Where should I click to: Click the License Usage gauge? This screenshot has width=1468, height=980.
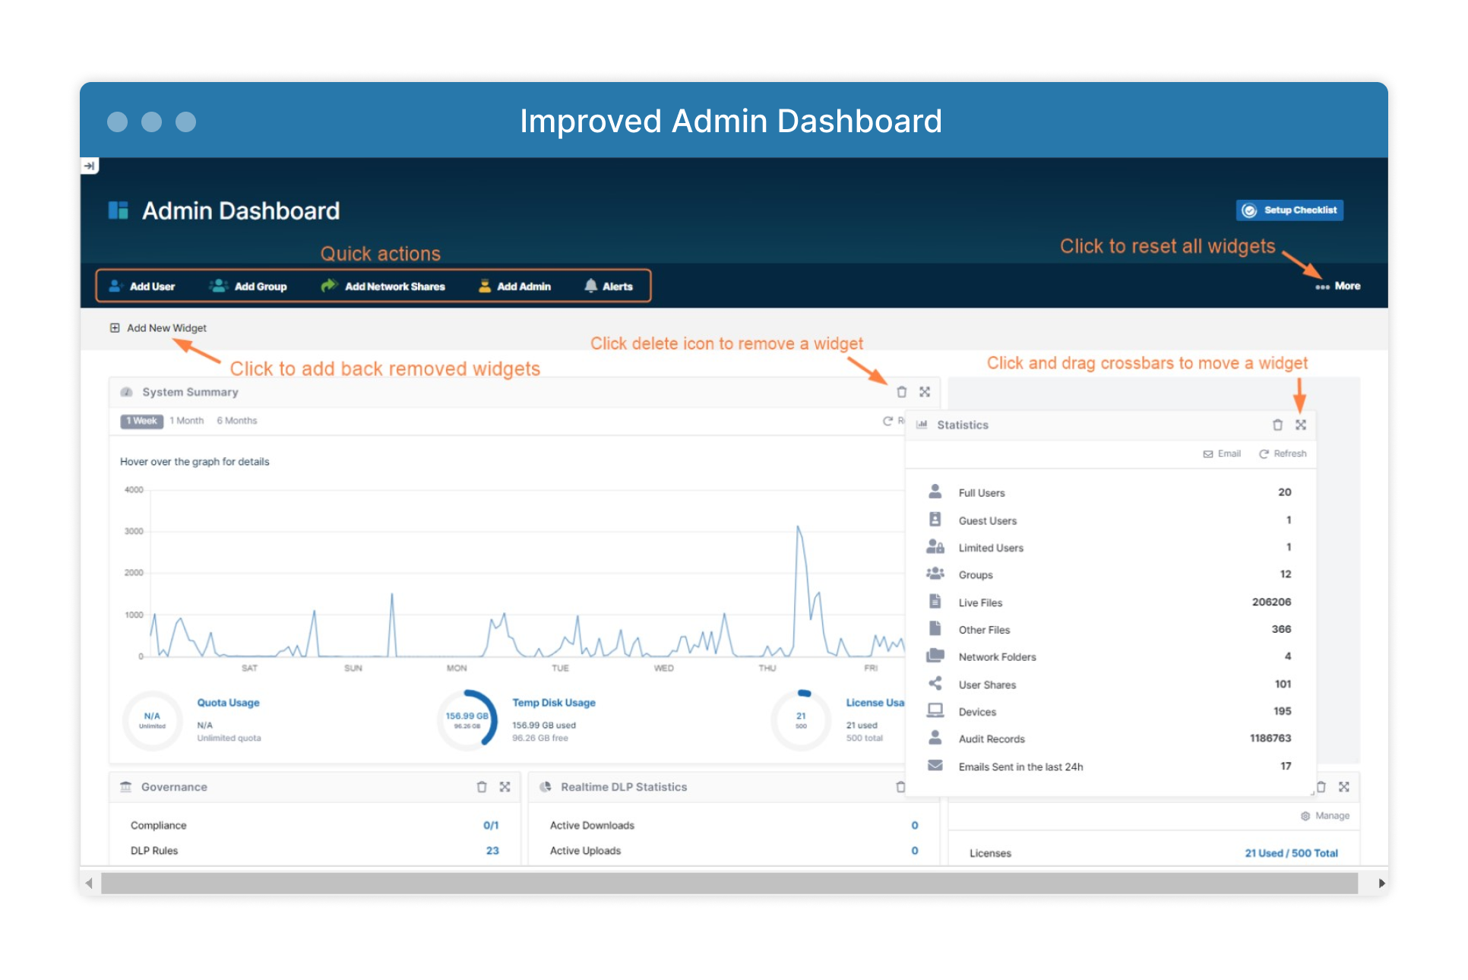tap(801, 719)
